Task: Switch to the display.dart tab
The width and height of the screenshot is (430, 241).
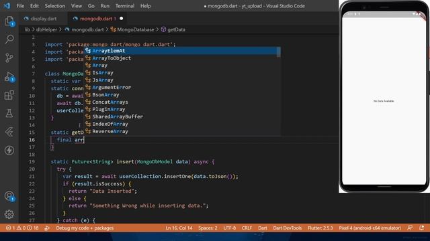Action: (43, 19)
